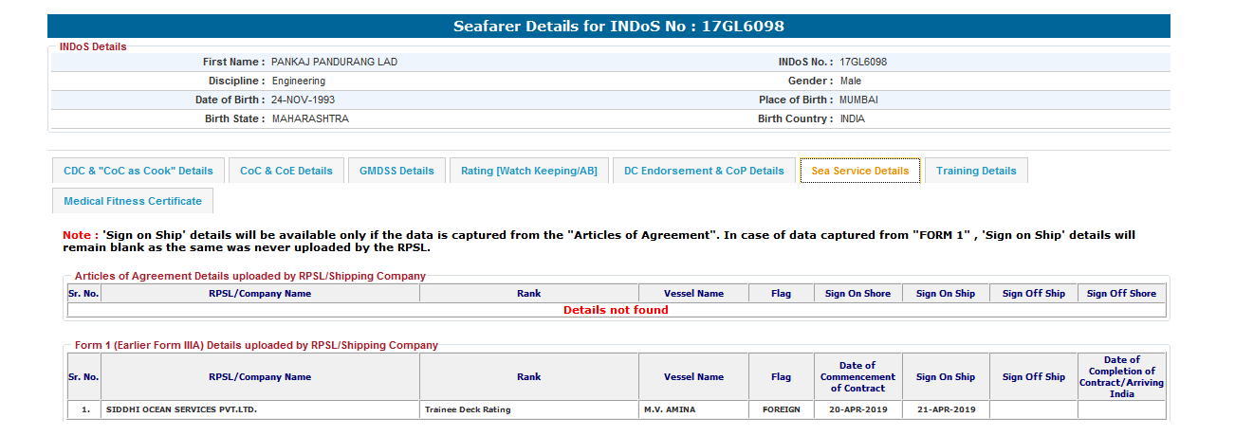
Task: Click the red 'Details not found' message
Action: [x=616, y=310]
